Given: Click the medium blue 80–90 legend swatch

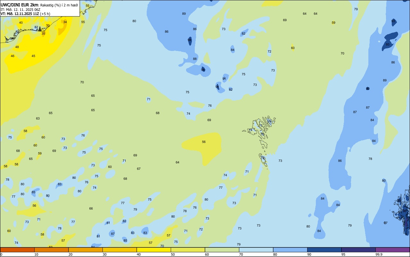Looking at the screenshot, I should (x=290, y=250).
